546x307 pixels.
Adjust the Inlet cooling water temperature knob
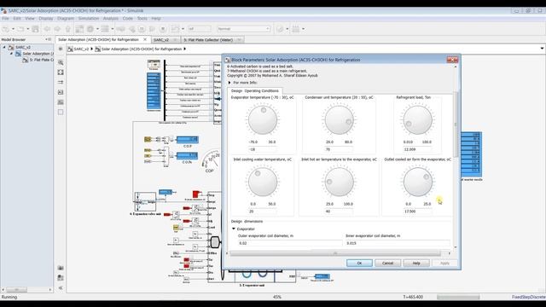(x=263, y=182)
